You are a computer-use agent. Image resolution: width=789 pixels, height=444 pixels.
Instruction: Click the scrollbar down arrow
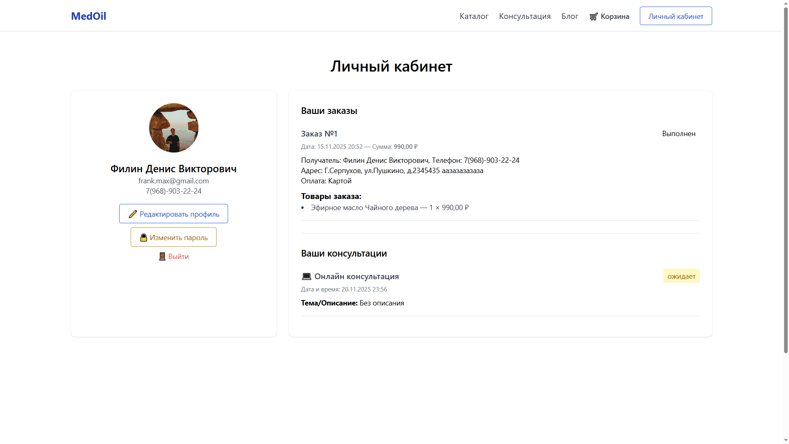click(x=786, y=440)
